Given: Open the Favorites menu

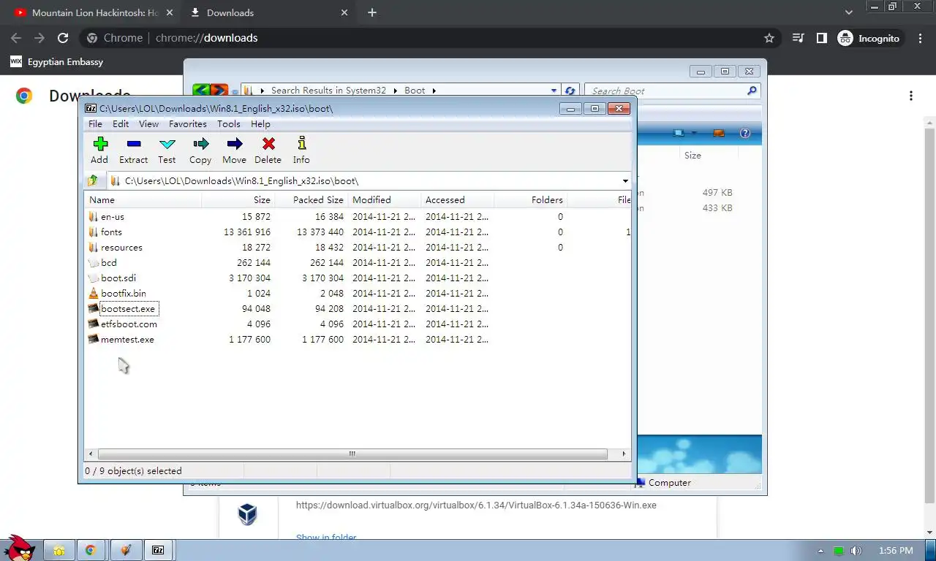Looking at the screenshot, I should 188,124.
